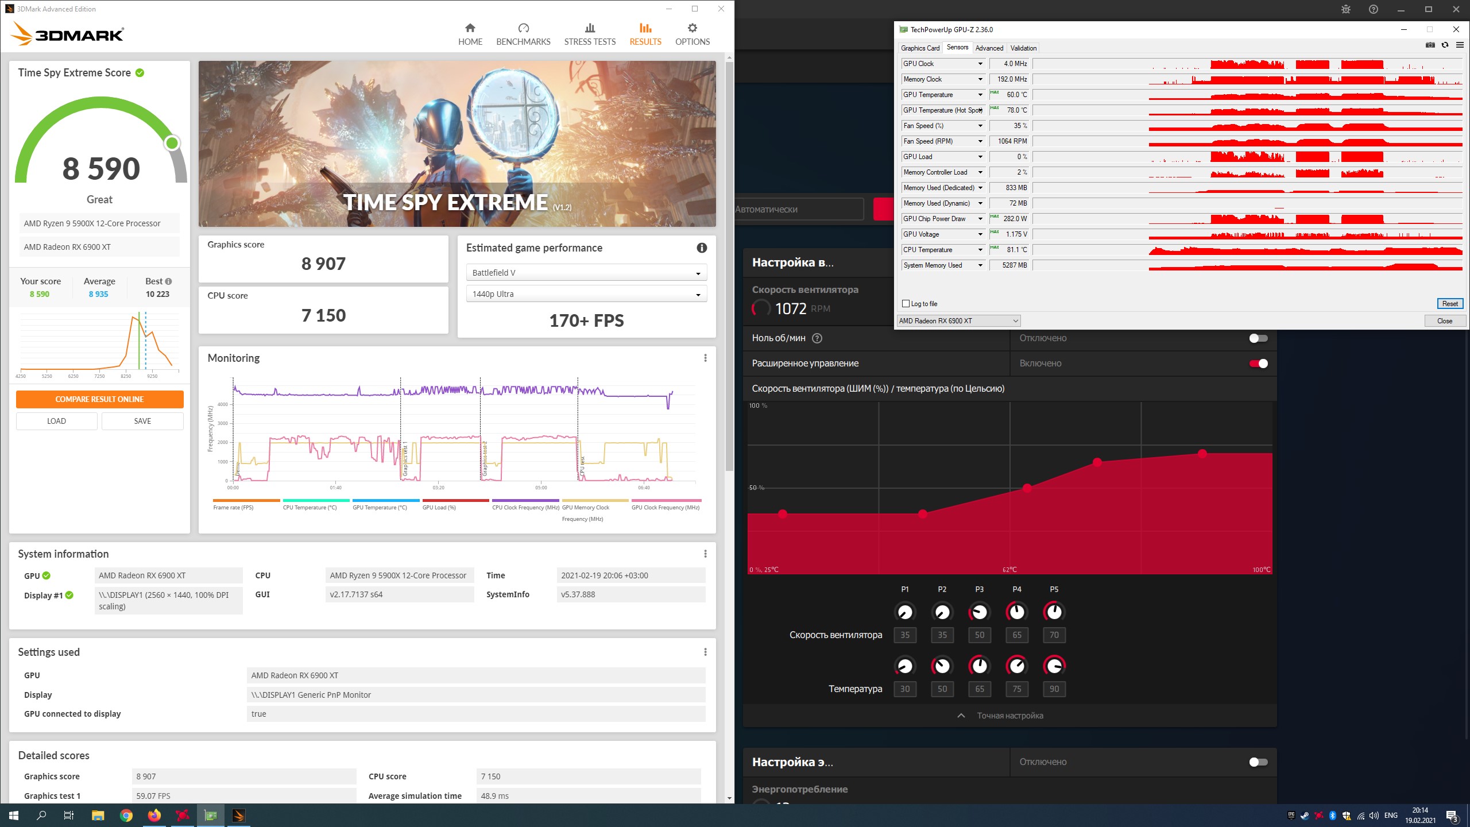The height and width of the screenshot is (827, 1470).
Task: Click the GPU-Z Reset button
Action: 1449,304
